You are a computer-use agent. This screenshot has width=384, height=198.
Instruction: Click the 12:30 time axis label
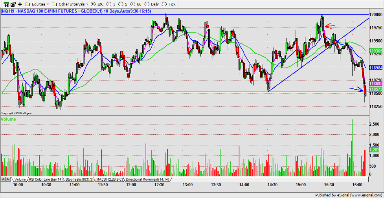point(160,185)
